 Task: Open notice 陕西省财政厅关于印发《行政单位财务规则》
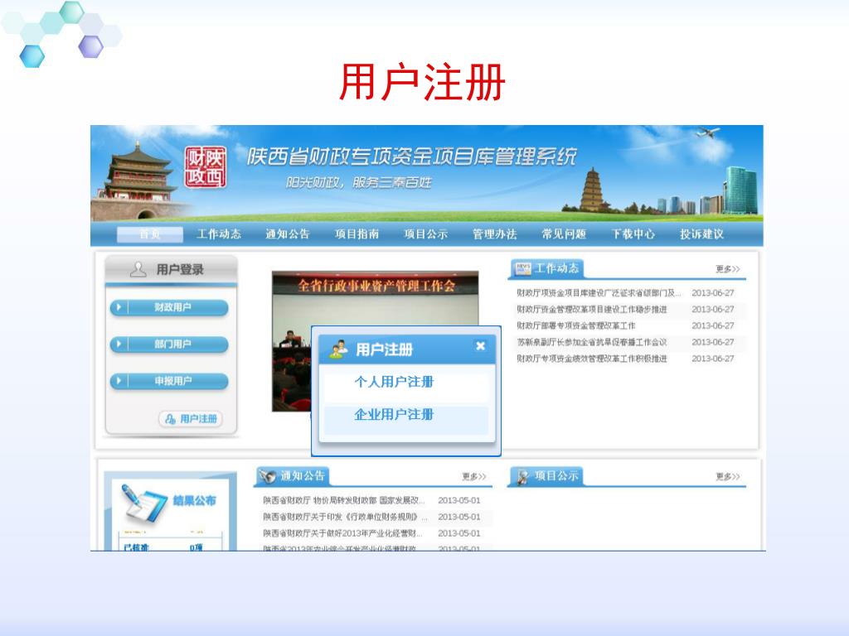346,517
